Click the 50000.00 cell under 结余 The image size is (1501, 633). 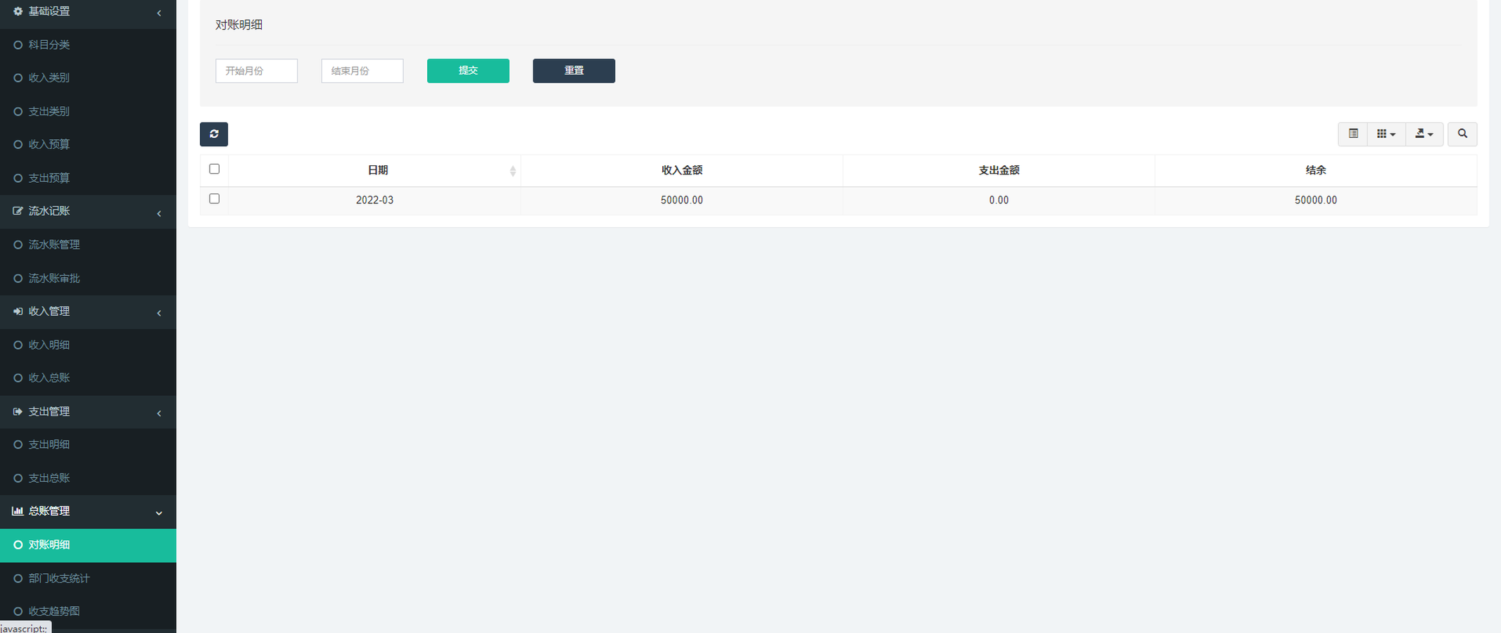[1315, 200]
